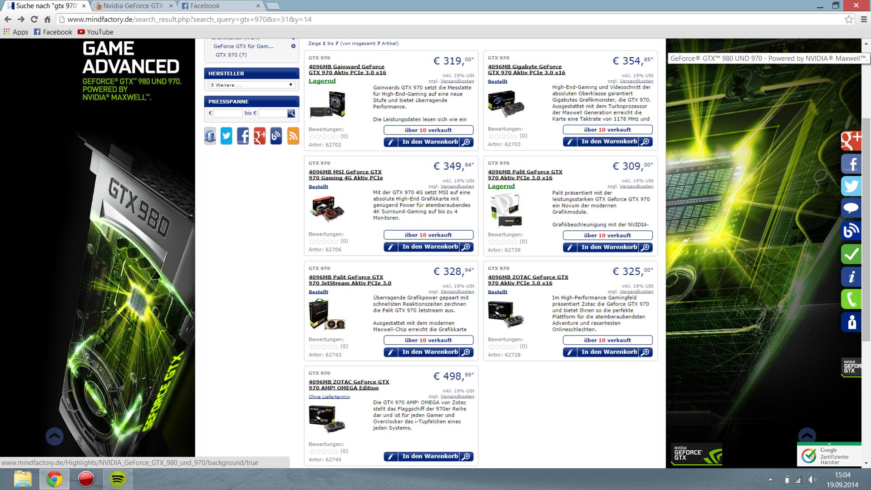Open the '4096MB Gigabyte GeForce GTX 970' product link
Viewport: 871px width, 490px height.
point(527,69)
